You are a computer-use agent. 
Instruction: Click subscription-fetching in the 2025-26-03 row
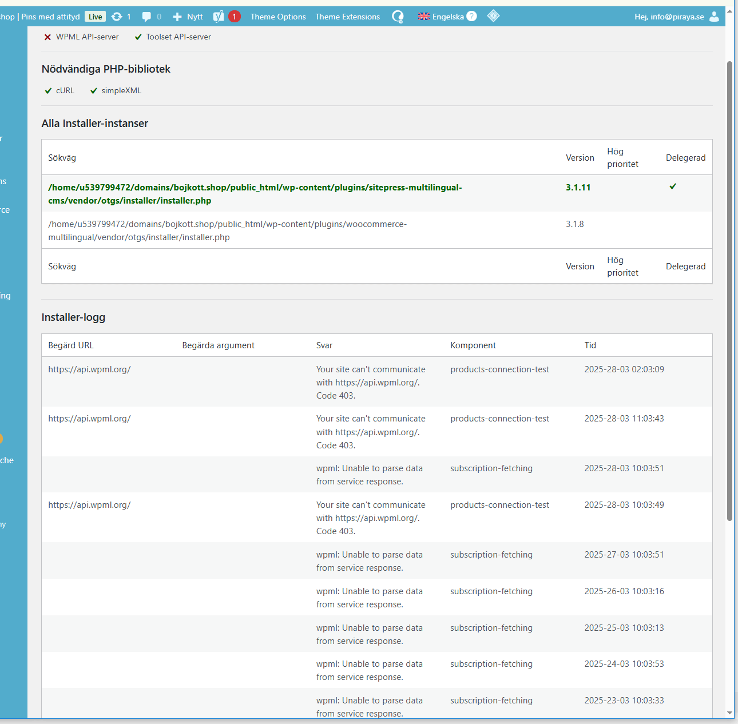491,591
